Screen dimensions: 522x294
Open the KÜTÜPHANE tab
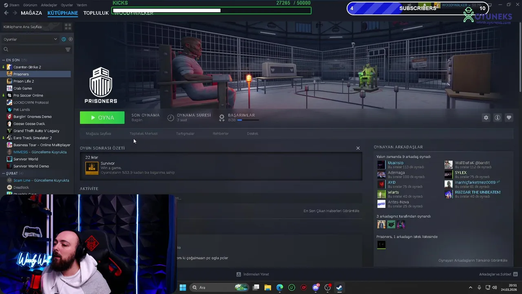[x=62, y=13]
